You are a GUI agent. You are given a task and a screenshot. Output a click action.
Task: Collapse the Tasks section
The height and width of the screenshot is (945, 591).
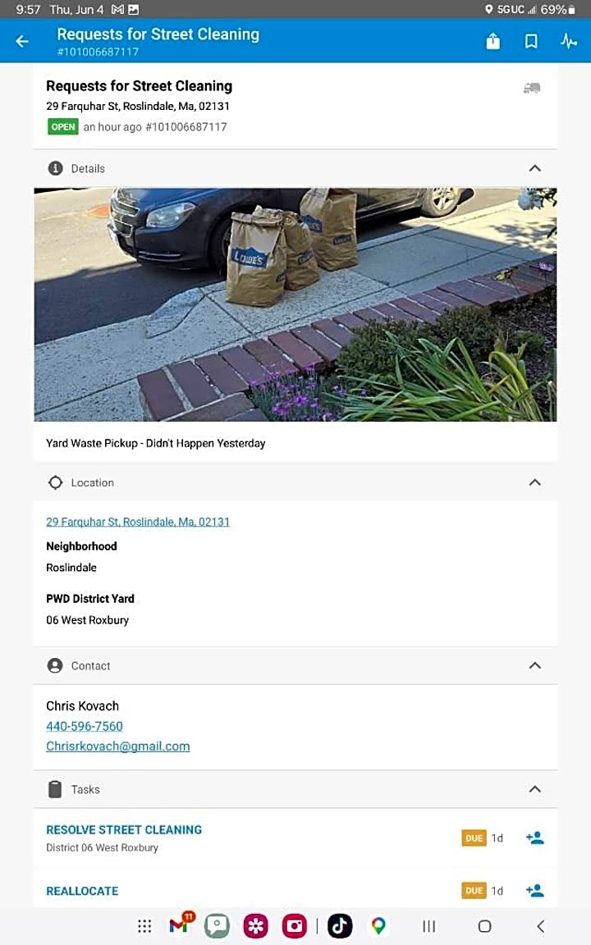pyautogui.click(x=535, y=789)
